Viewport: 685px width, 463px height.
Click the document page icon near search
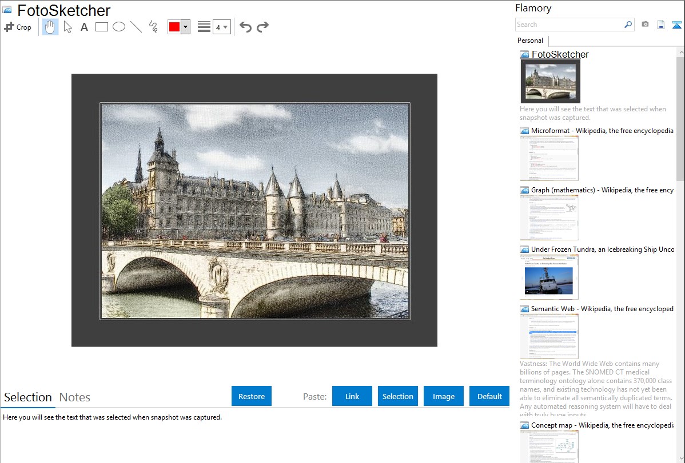pyautogui.click(x=661, y=25)
